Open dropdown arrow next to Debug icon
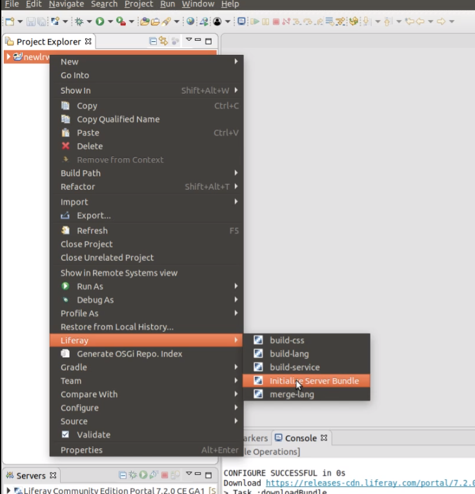Screen dimensions: 475x494 (x=90, y=21)
